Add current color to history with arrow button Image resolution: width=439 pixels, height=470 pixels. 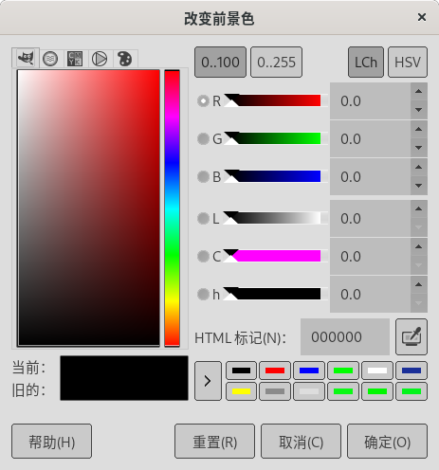pos(208,381)
